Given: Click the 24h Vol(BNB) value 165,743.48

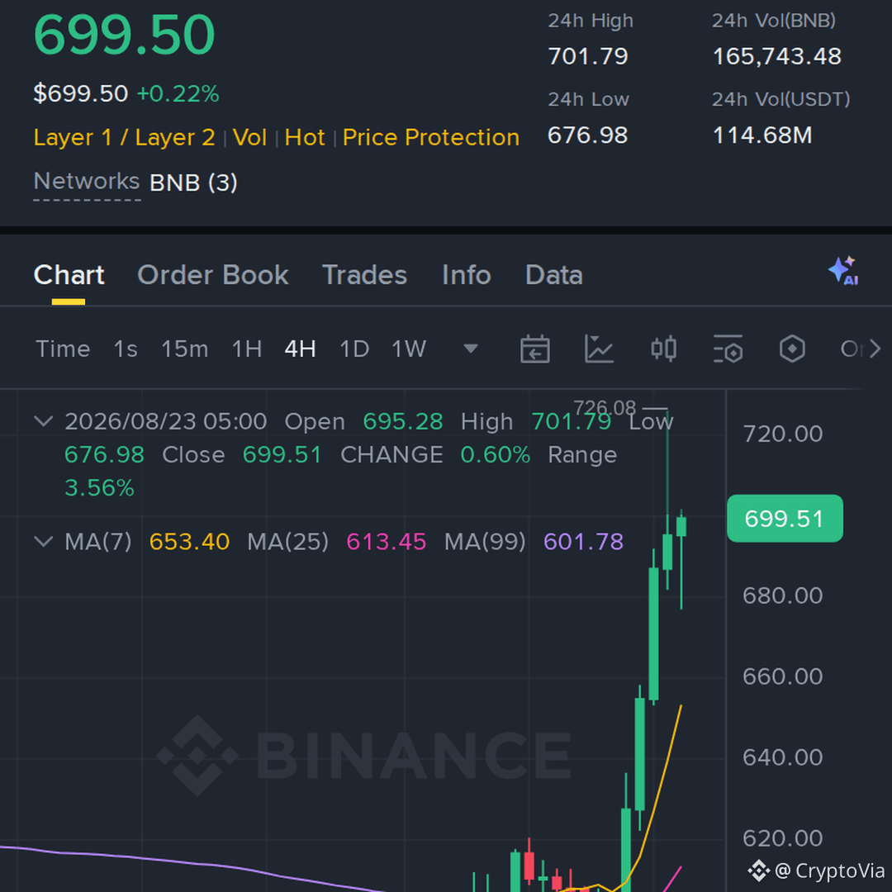Looking at the screenshot, I should coord(777,56).
